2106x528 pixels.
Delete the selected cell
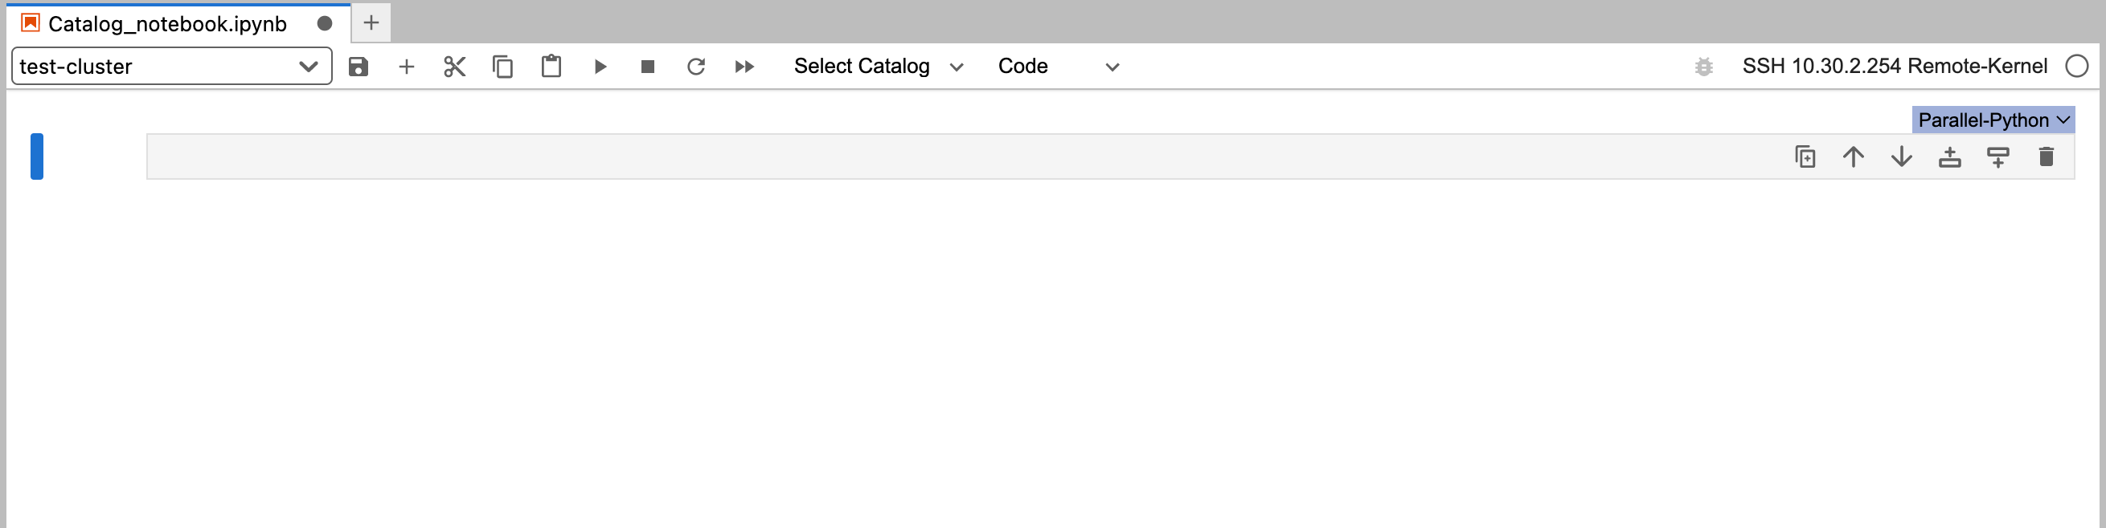[2047, 156]
